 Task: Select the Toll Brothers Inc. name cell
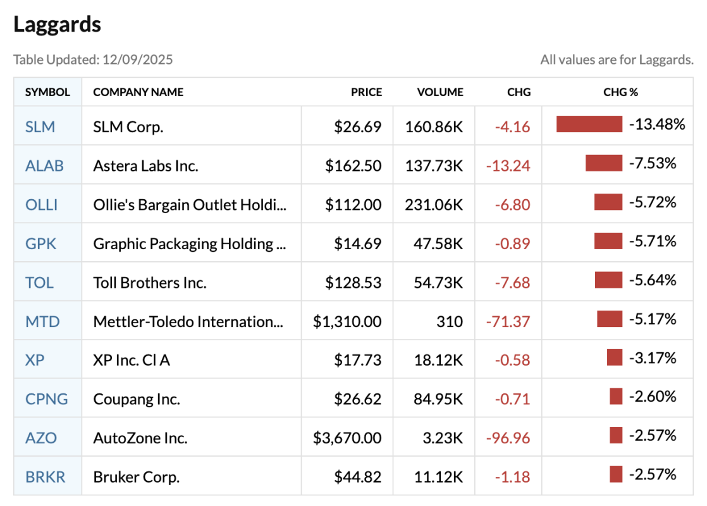click(150, 282)
